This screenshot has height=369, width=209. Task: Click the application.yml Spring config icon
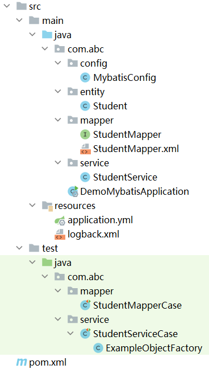pos(60,220)
